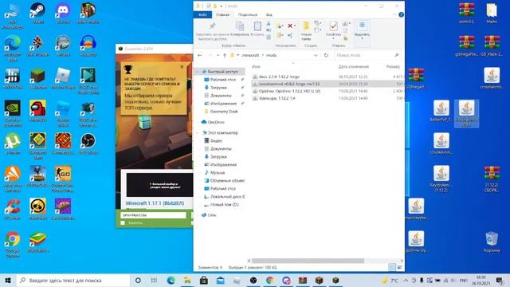
Task: Open the Google Chrome desktop shortcut
Action: coord(13,244)
